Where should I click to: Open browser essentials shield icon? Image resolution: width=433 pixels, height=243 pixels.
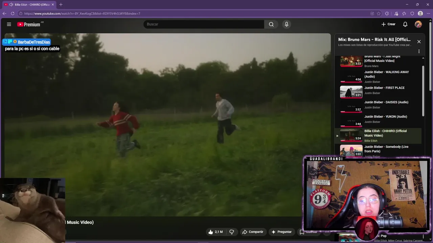[x=412, y=13]
